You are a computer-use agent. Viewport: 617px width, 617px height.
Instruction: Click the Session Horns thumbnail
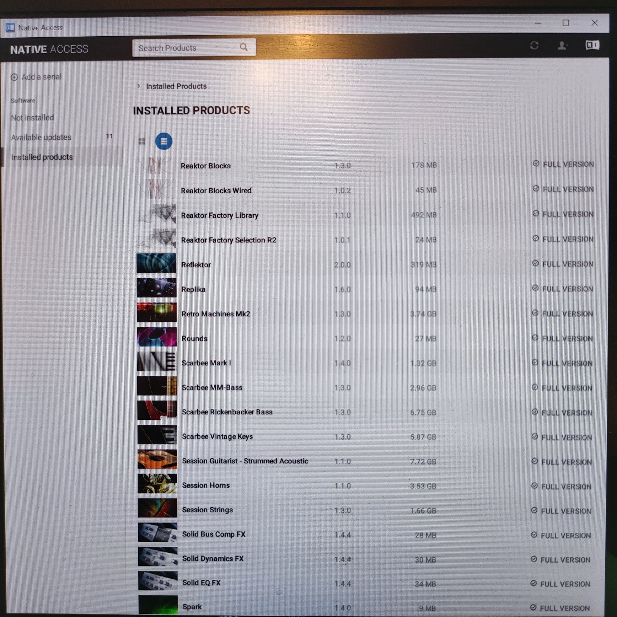[157, 483]
